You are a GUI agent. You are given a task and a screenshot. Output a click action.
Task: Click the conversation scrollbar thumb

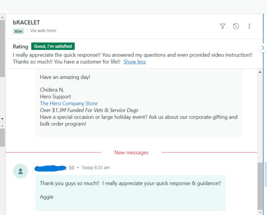click(260, 186)
